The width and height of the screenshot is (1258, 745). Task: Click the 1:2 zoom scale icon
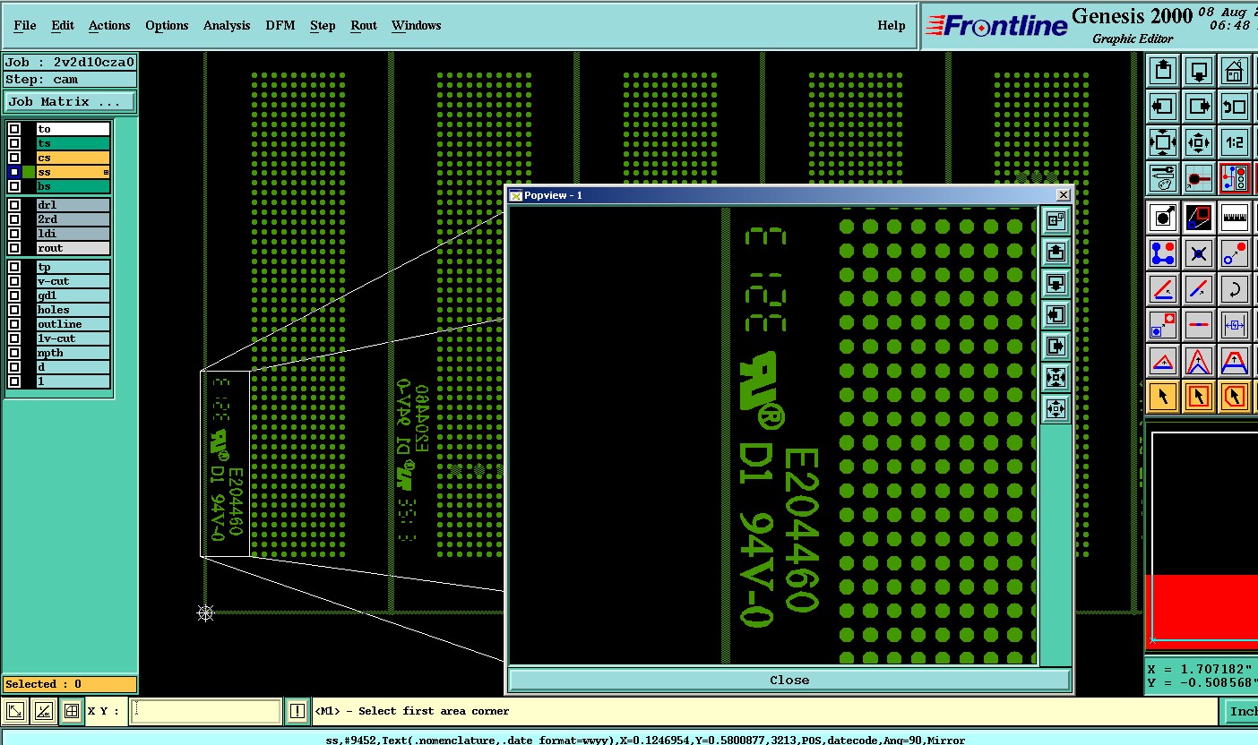[x=1235, y=141]
